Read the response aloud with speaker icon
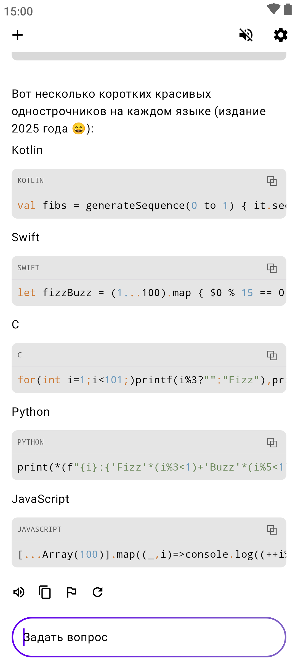The height and width of the screenshot is (669, 298). click(19, 592)
